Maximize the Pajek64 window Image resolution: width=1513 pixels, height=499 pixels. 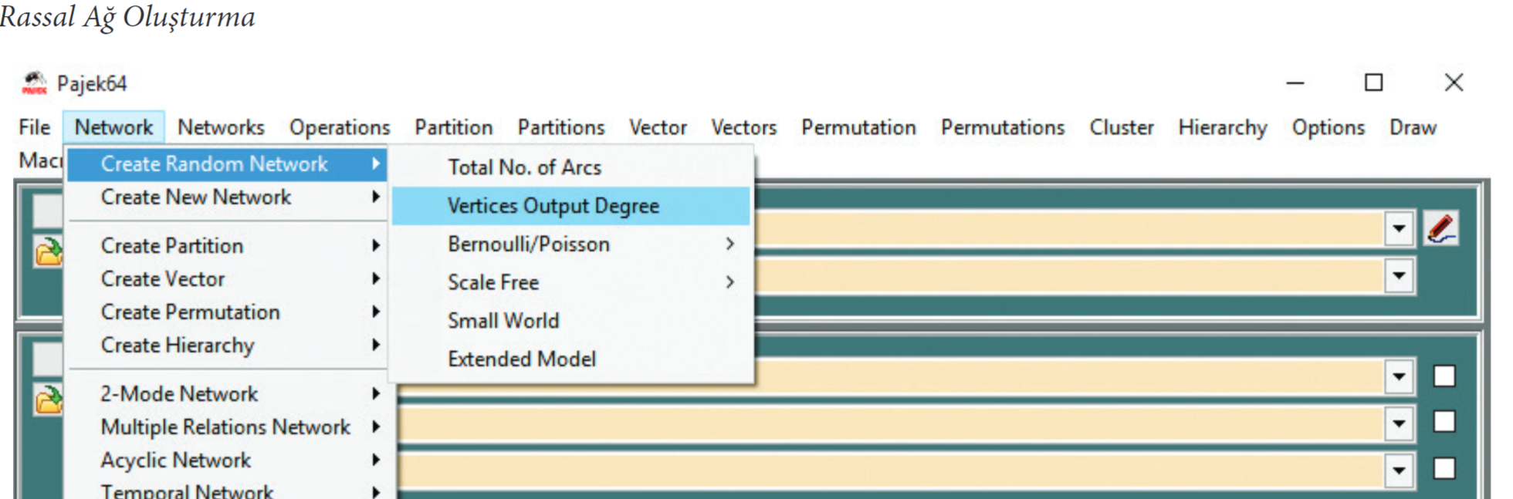[x=1373, y=83]
